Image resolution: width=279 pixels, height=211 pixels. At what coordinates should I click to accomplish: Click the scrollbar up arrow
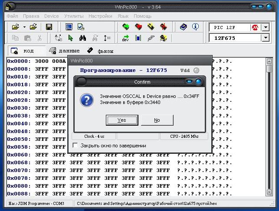pos(269,62)
